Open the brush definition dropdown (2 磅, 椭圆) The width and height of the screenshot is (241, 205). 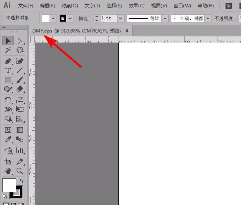click(x=208, y=19)
